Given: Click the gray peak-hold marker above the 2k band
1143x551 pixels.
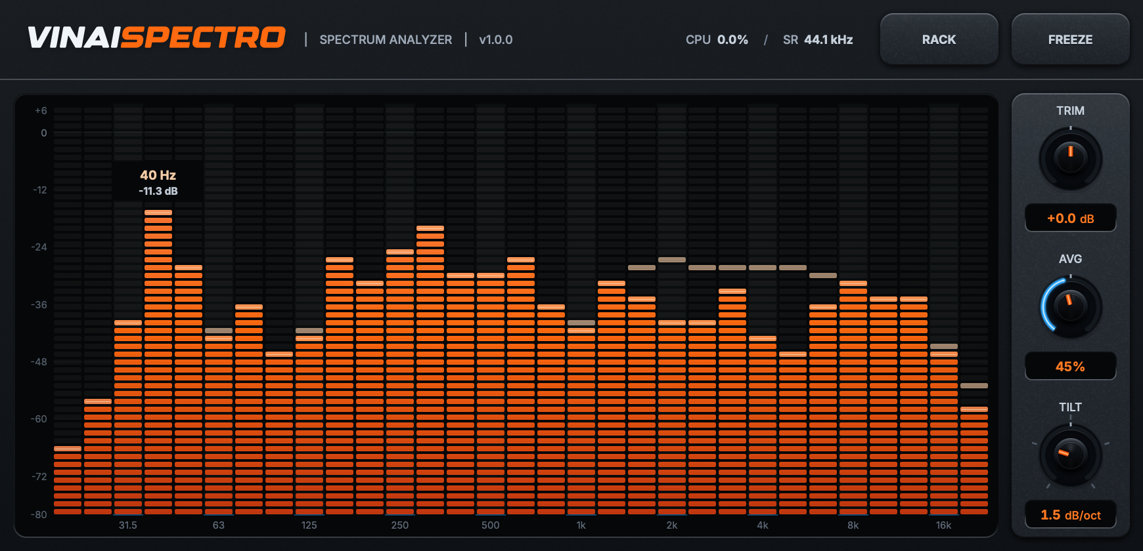Looking at the screenshot, I should [x=672, y=260].
